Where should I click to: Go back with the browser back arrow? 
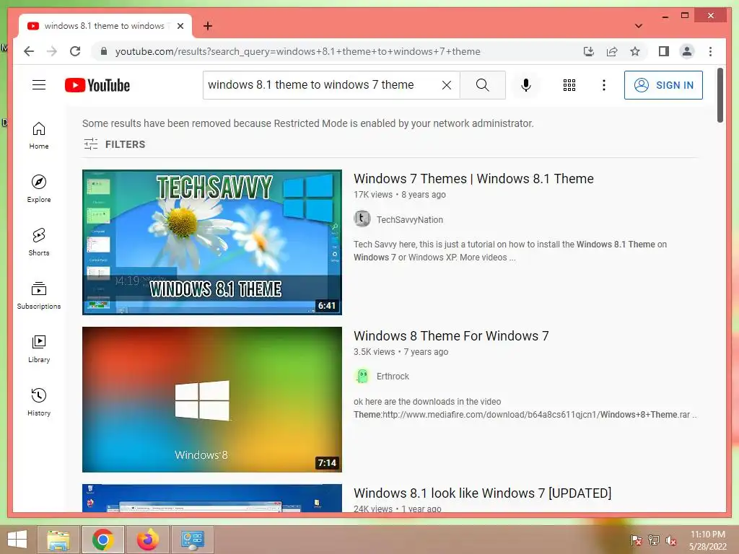(29, 51)
